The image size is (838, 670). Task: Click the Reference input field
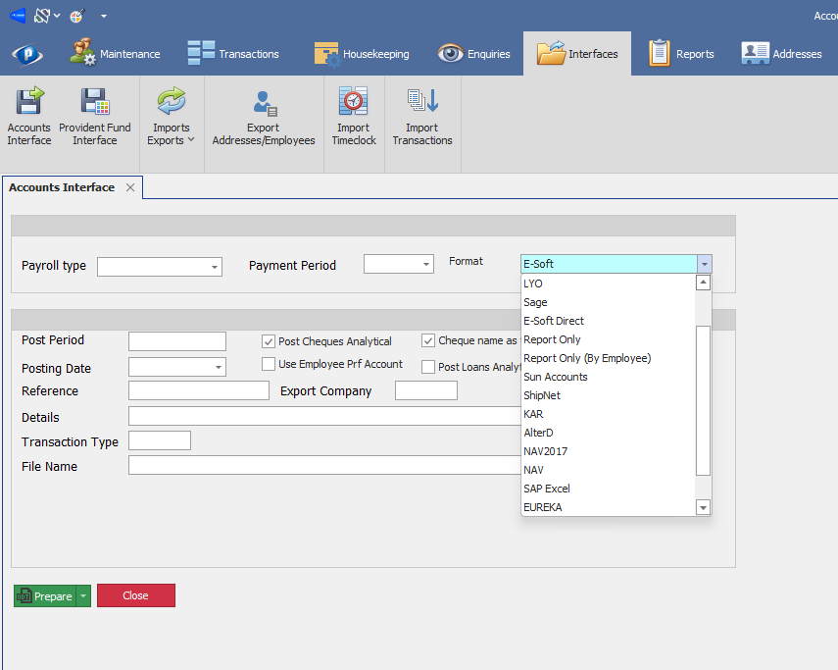[x=199, y=390]
